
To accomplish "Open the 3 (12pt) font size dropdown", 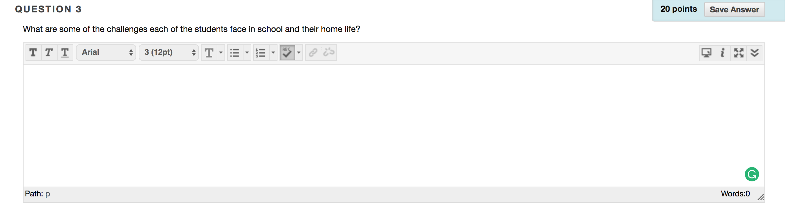I will 169,53.
